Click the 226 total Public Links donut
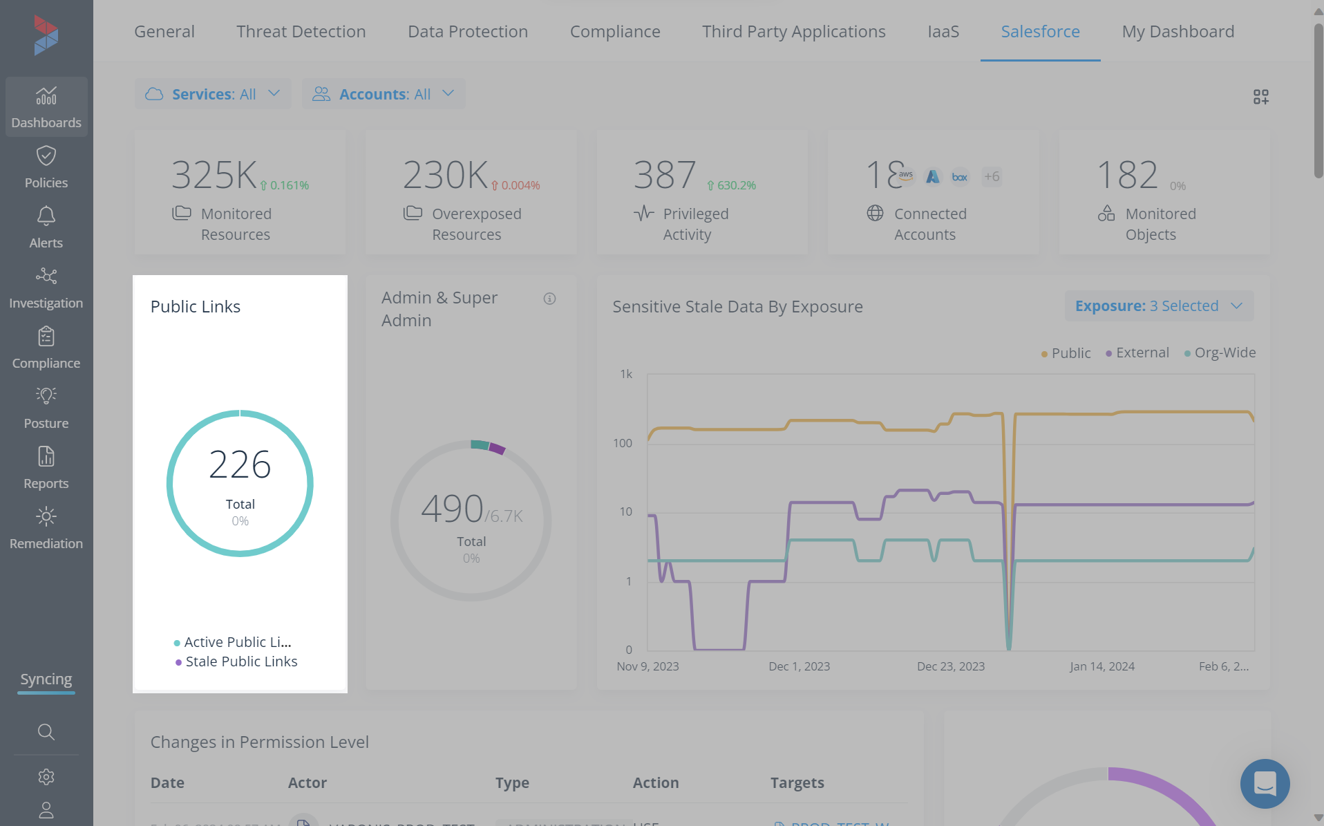The width and height of the screenshot is (1324, 826). pos(240,483)
